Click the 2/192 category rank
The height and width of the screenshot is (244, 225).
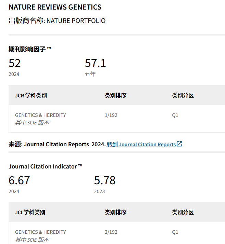111,232
